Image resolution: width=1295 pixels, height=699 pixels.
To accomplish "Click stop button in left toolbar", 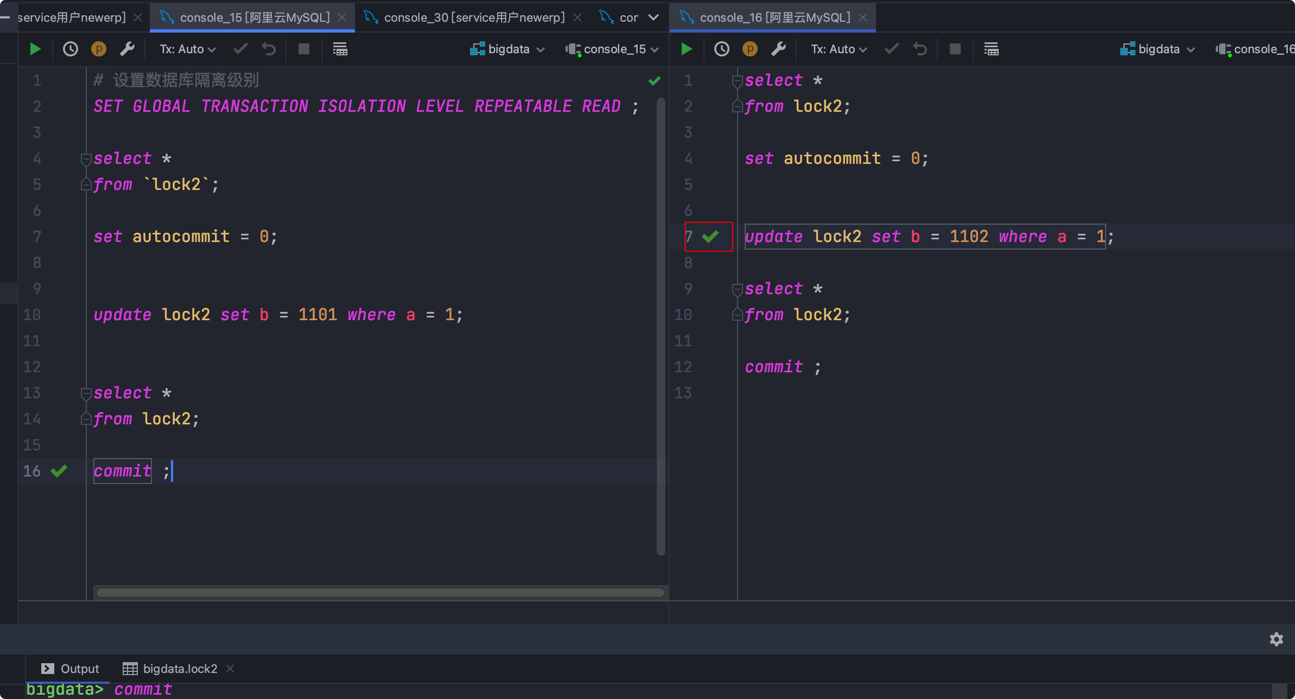I will [304, 49].
